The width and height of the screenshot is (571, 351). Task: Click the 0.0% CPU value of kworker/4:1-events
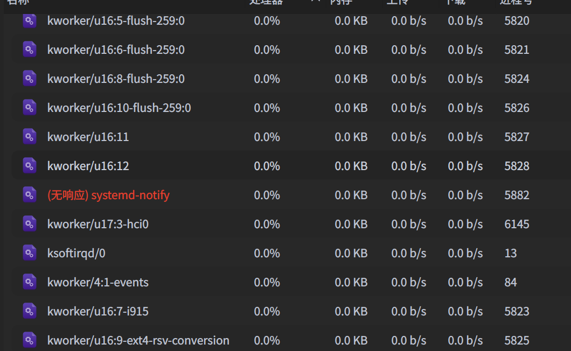(267, 282)
